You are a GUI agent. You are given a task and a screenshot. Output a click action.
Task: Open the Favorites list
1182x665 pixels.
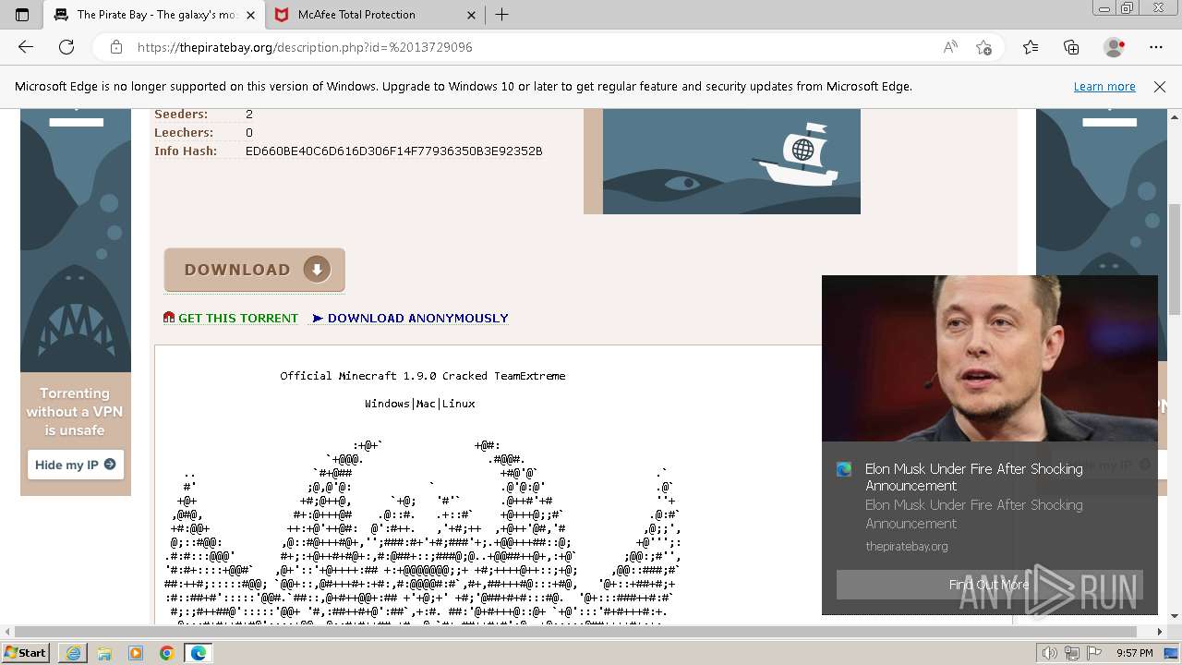(1031, 47)
